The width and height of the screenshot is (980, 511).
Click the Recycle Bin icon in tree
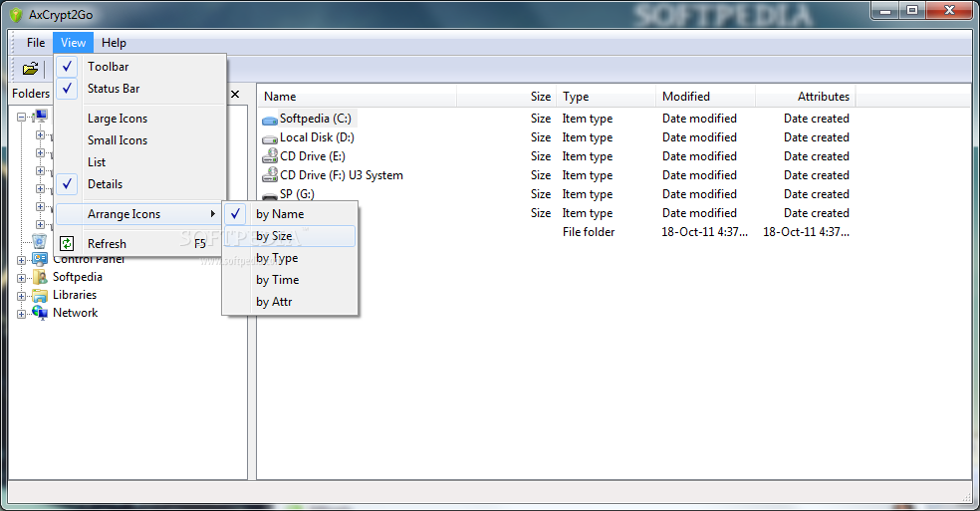[39, 241]
